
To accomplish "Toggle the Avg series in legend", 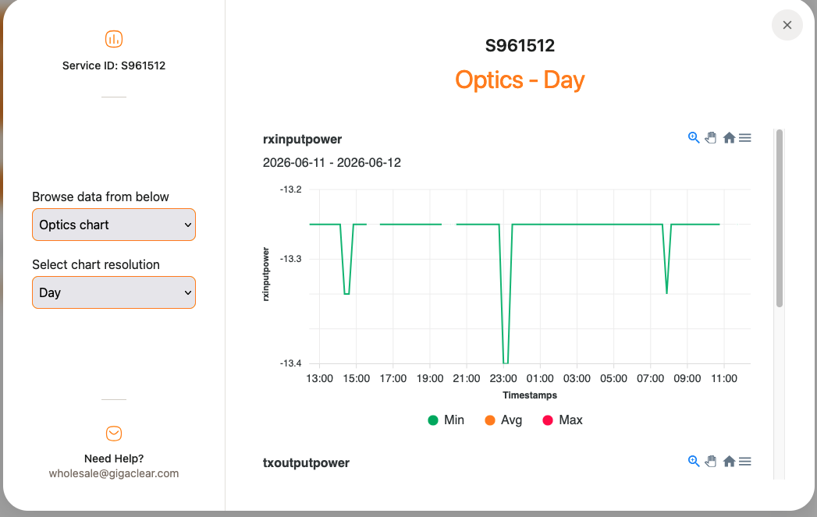I will click(x=503, y=420).
